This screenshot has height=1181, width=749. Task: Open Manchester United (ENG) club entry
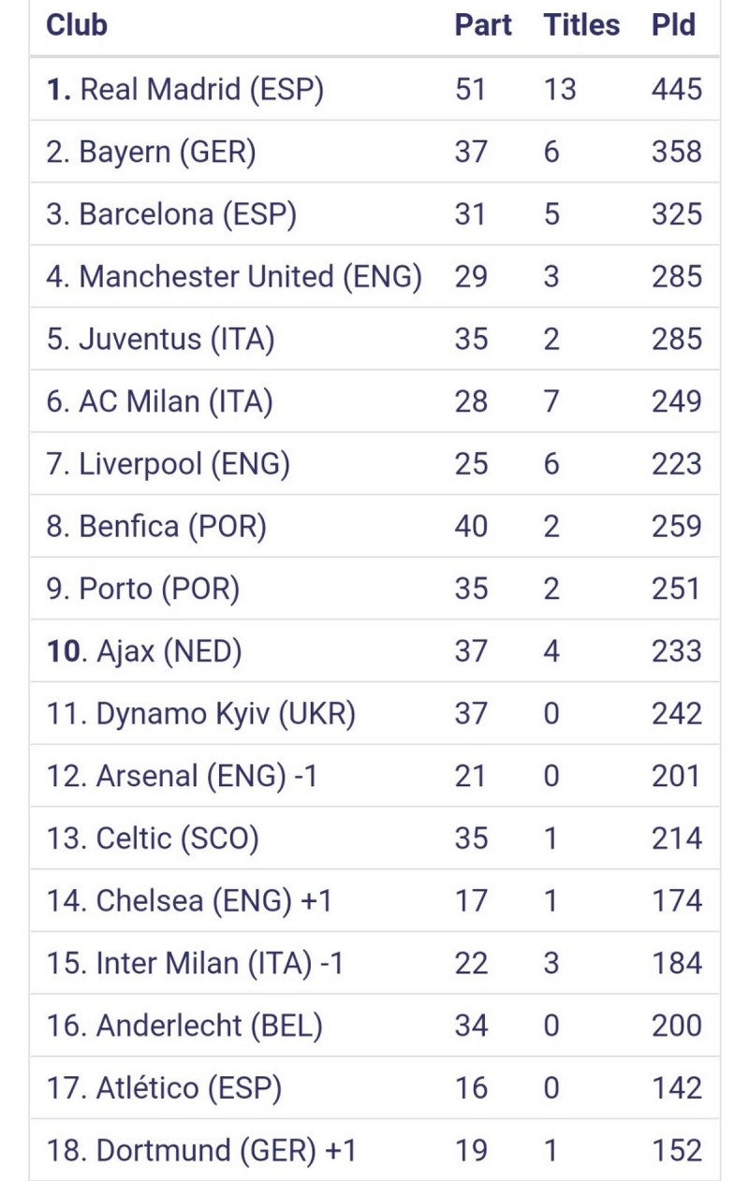pos(250,277)
